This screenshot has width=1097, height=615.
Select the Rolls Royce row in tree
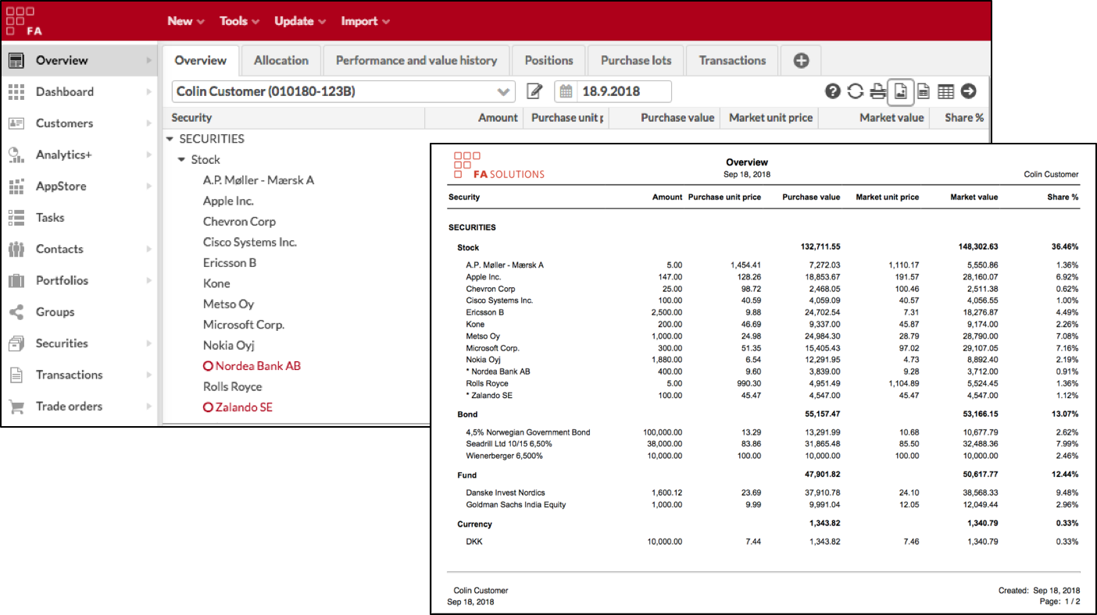[x=233, y=386]
